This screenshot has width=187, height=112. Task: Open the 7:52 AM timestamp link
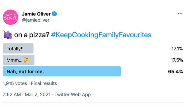12,94
